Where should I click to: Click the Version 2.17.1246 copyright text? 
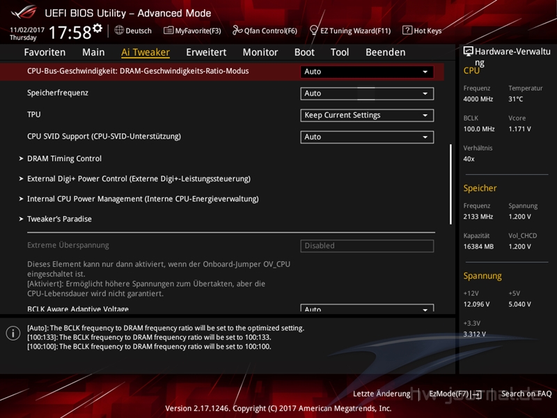pos(278,408)
